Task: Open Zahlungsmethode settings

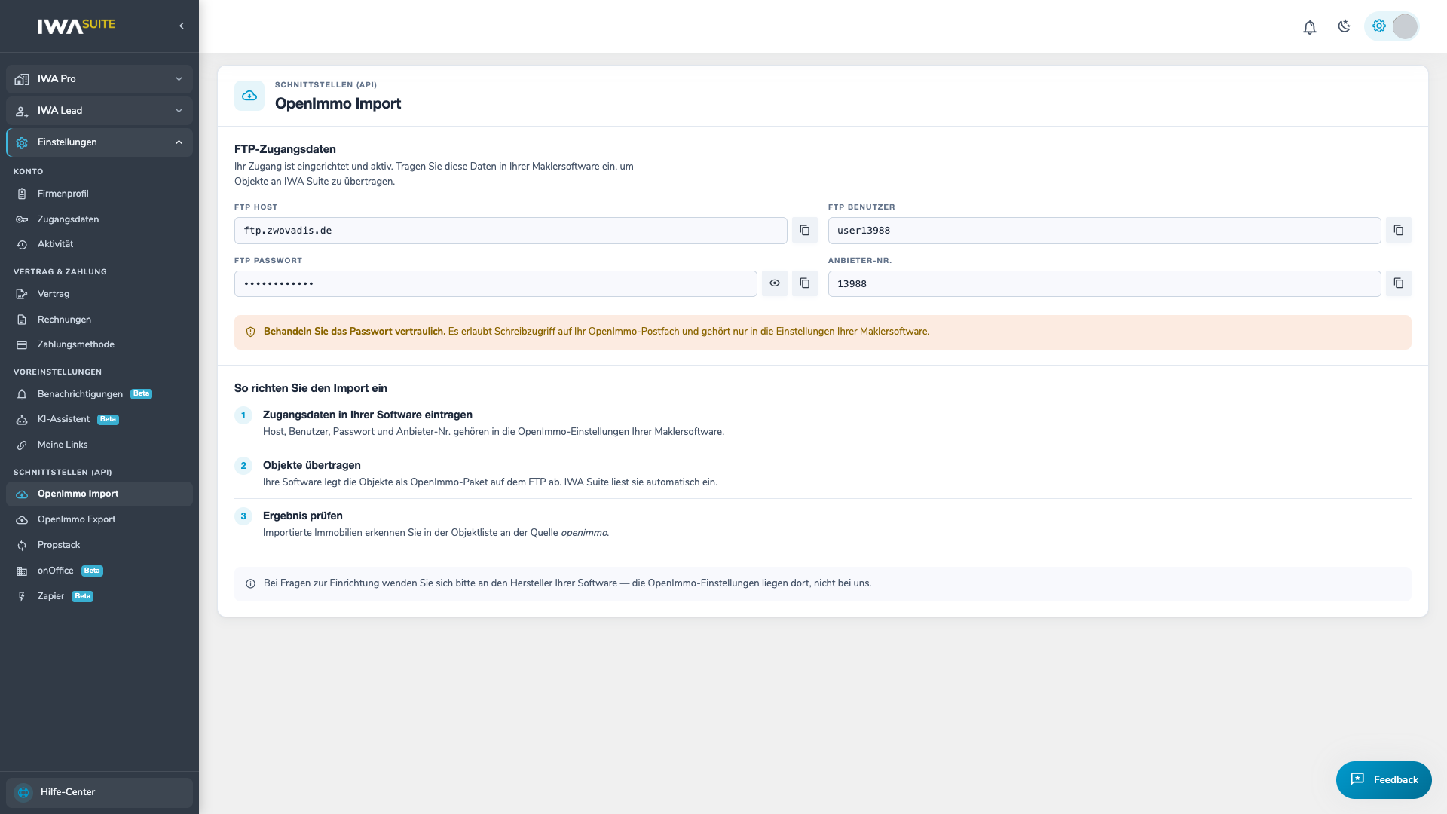Action: (99, 344)
